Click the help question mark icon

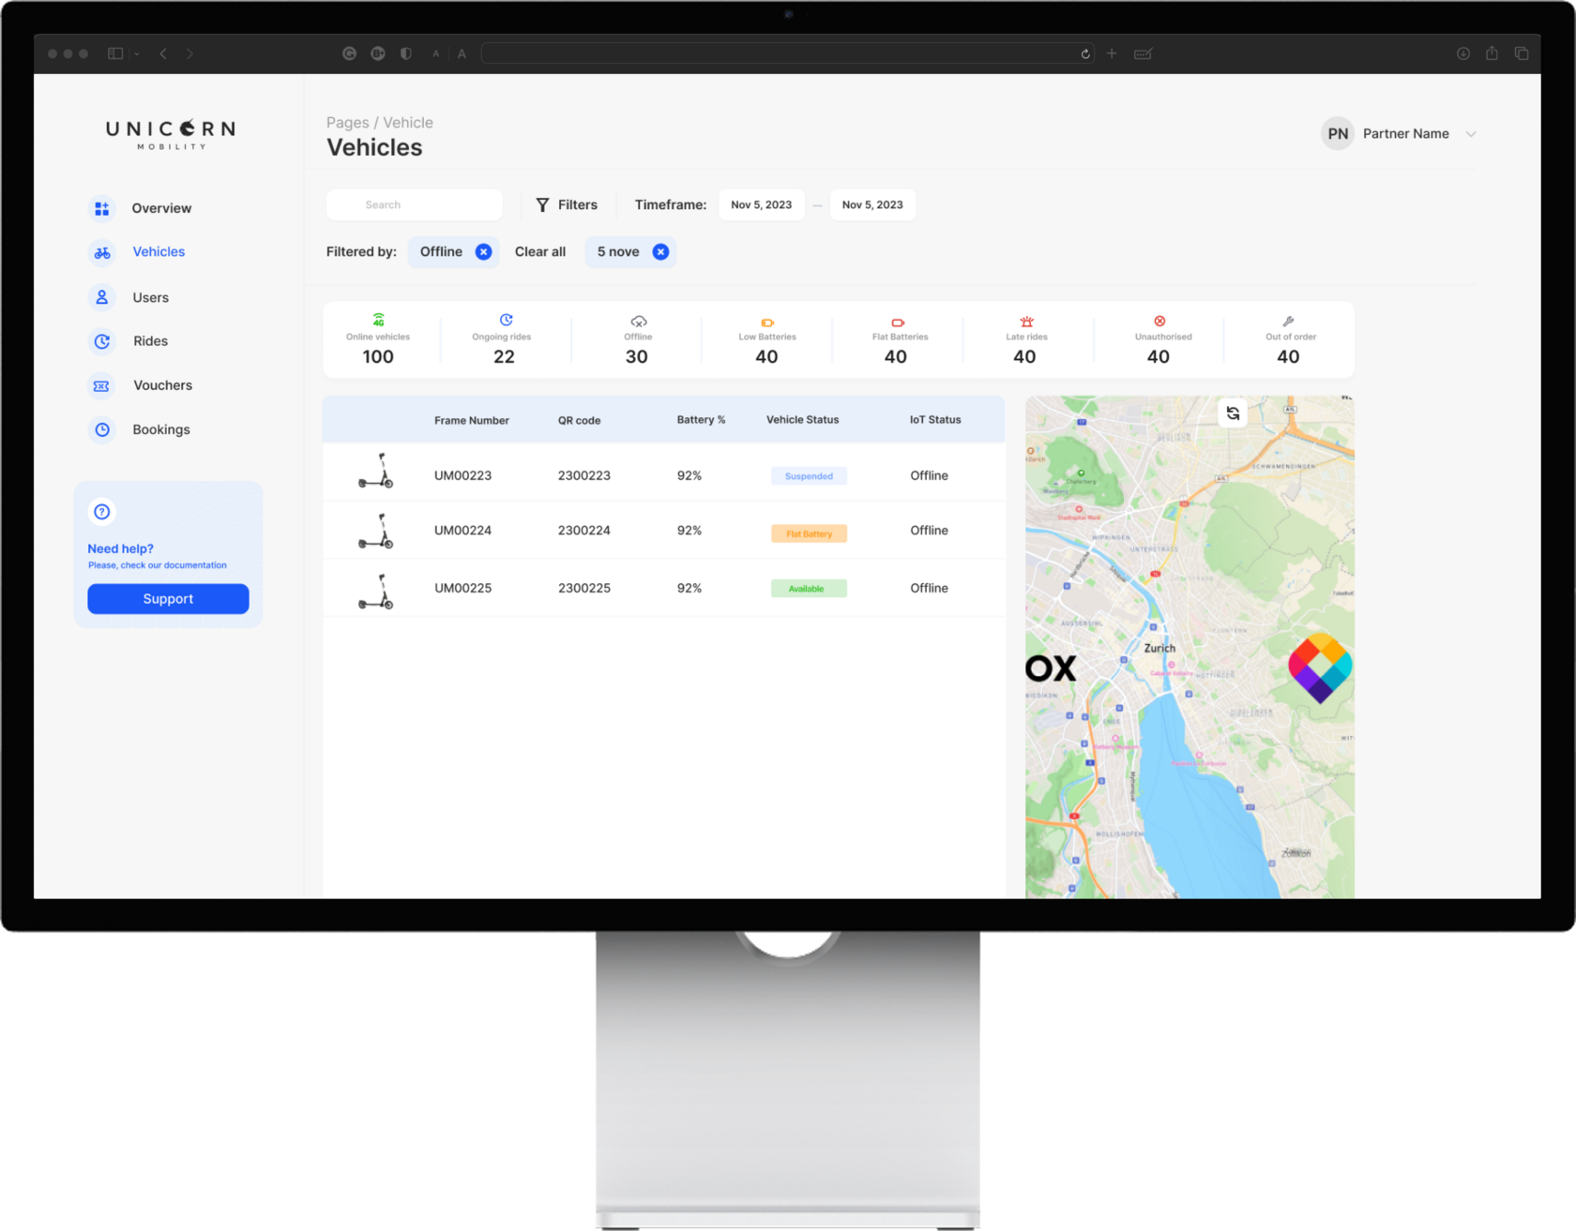[102, 512]
